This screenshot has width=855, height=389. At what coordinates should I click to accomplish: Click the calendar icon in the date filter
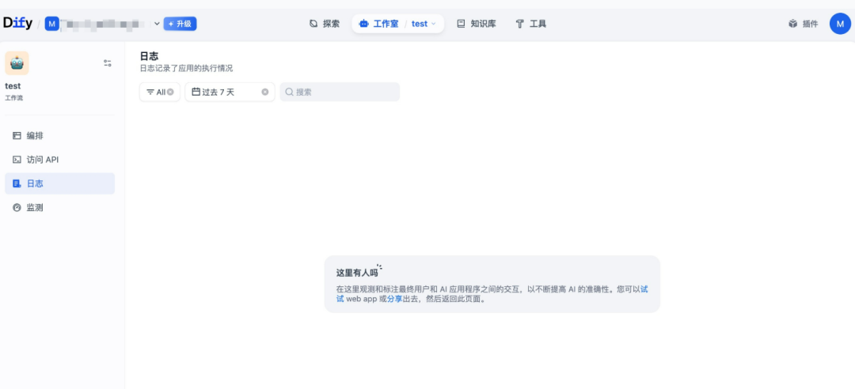(196, 92)
